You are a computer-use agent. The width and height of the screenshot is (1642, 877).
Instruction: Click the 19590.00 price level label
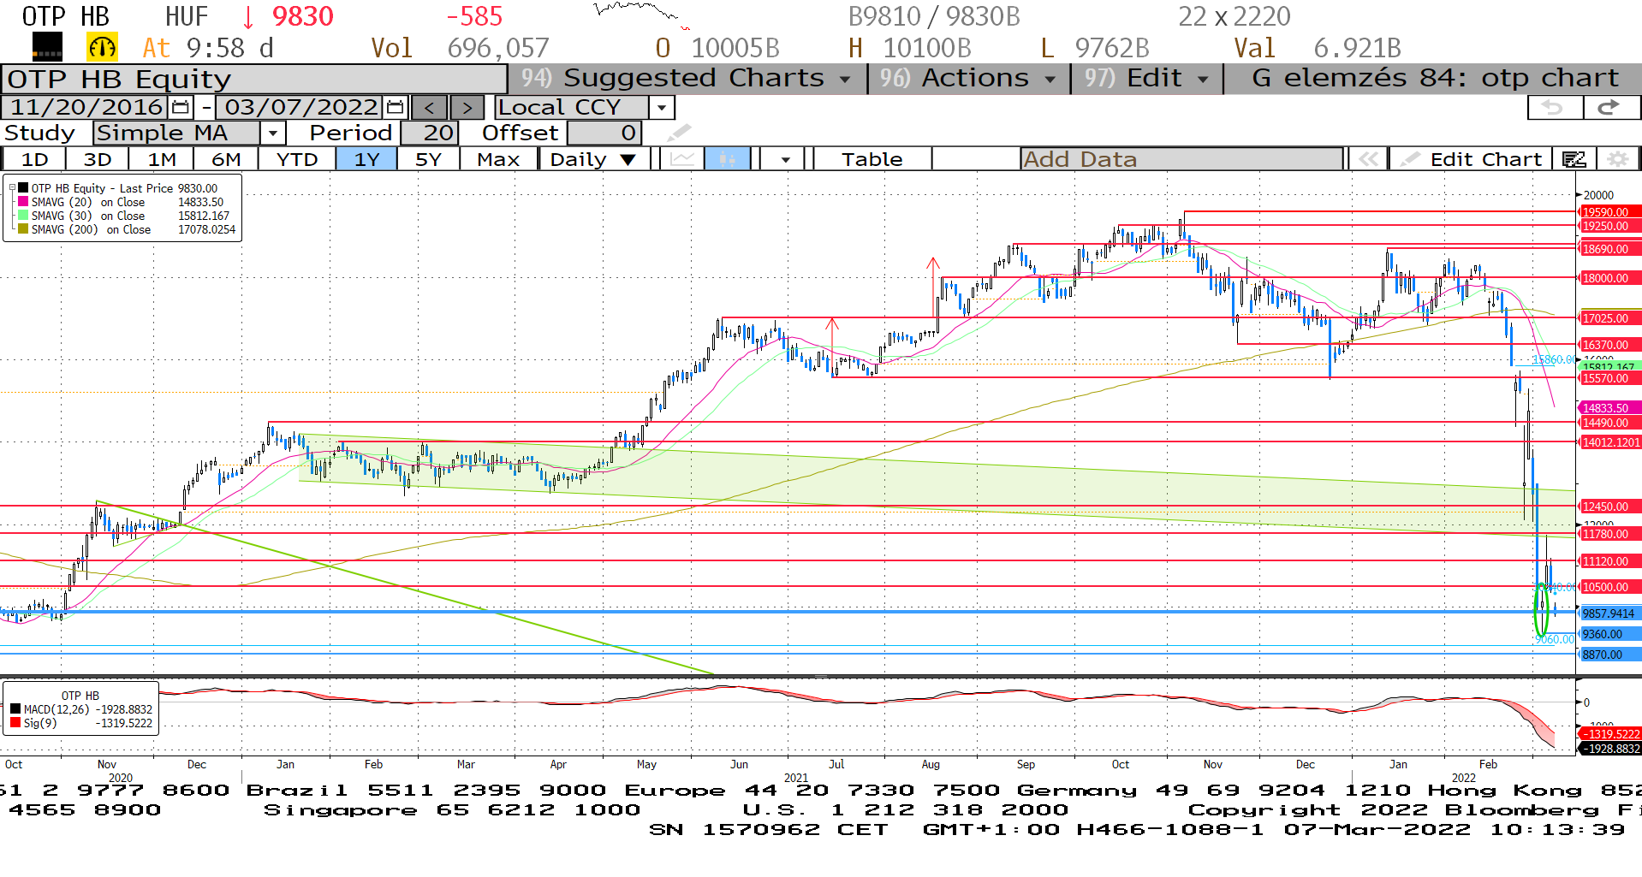(1609, 212)
